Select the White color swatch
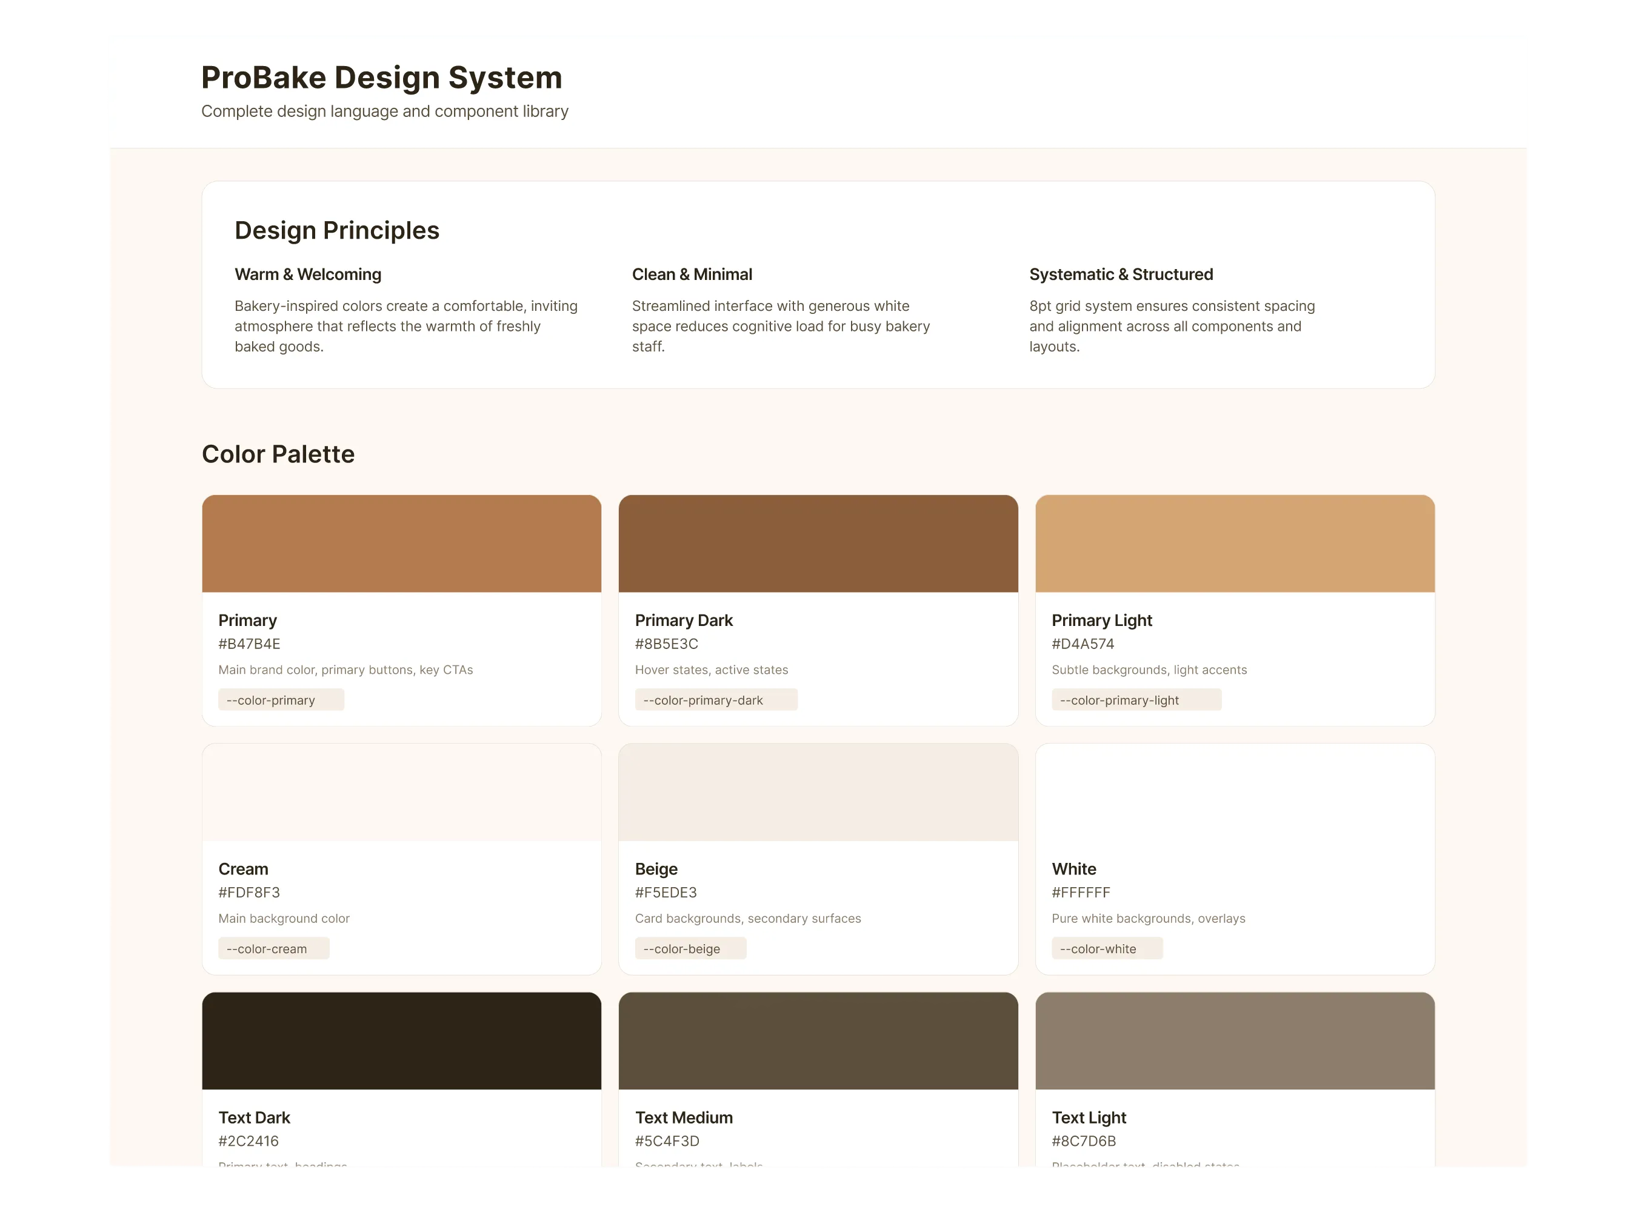 [x=1234, y=792]
